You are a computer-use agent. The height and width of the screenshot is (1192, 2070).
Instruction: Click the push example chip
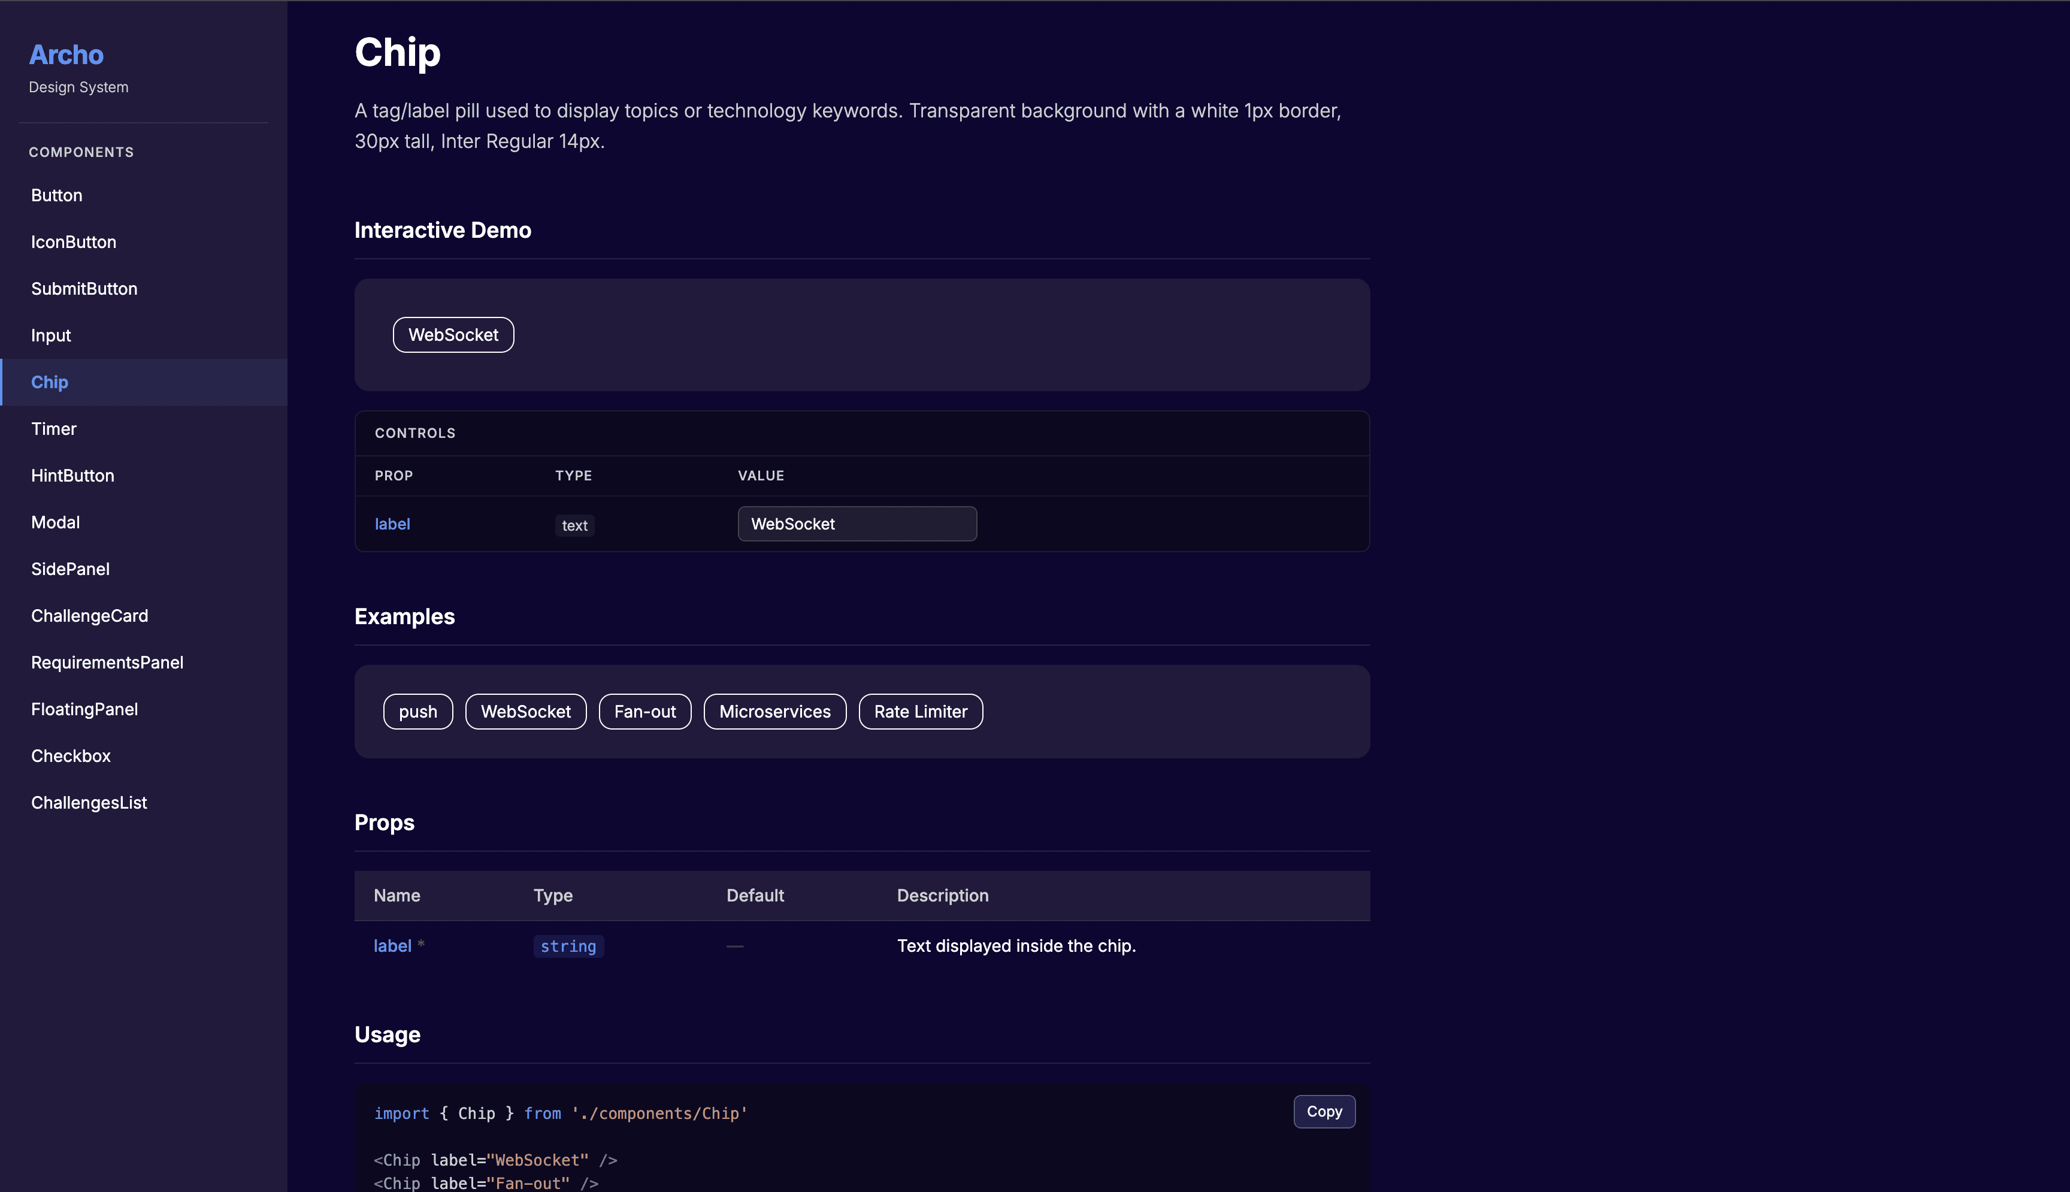tap(417, 712)
